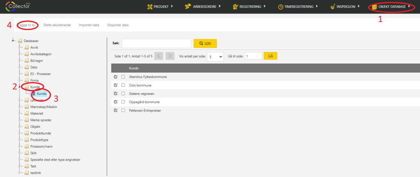Click the Collector PRO logo

click(18, 6)
